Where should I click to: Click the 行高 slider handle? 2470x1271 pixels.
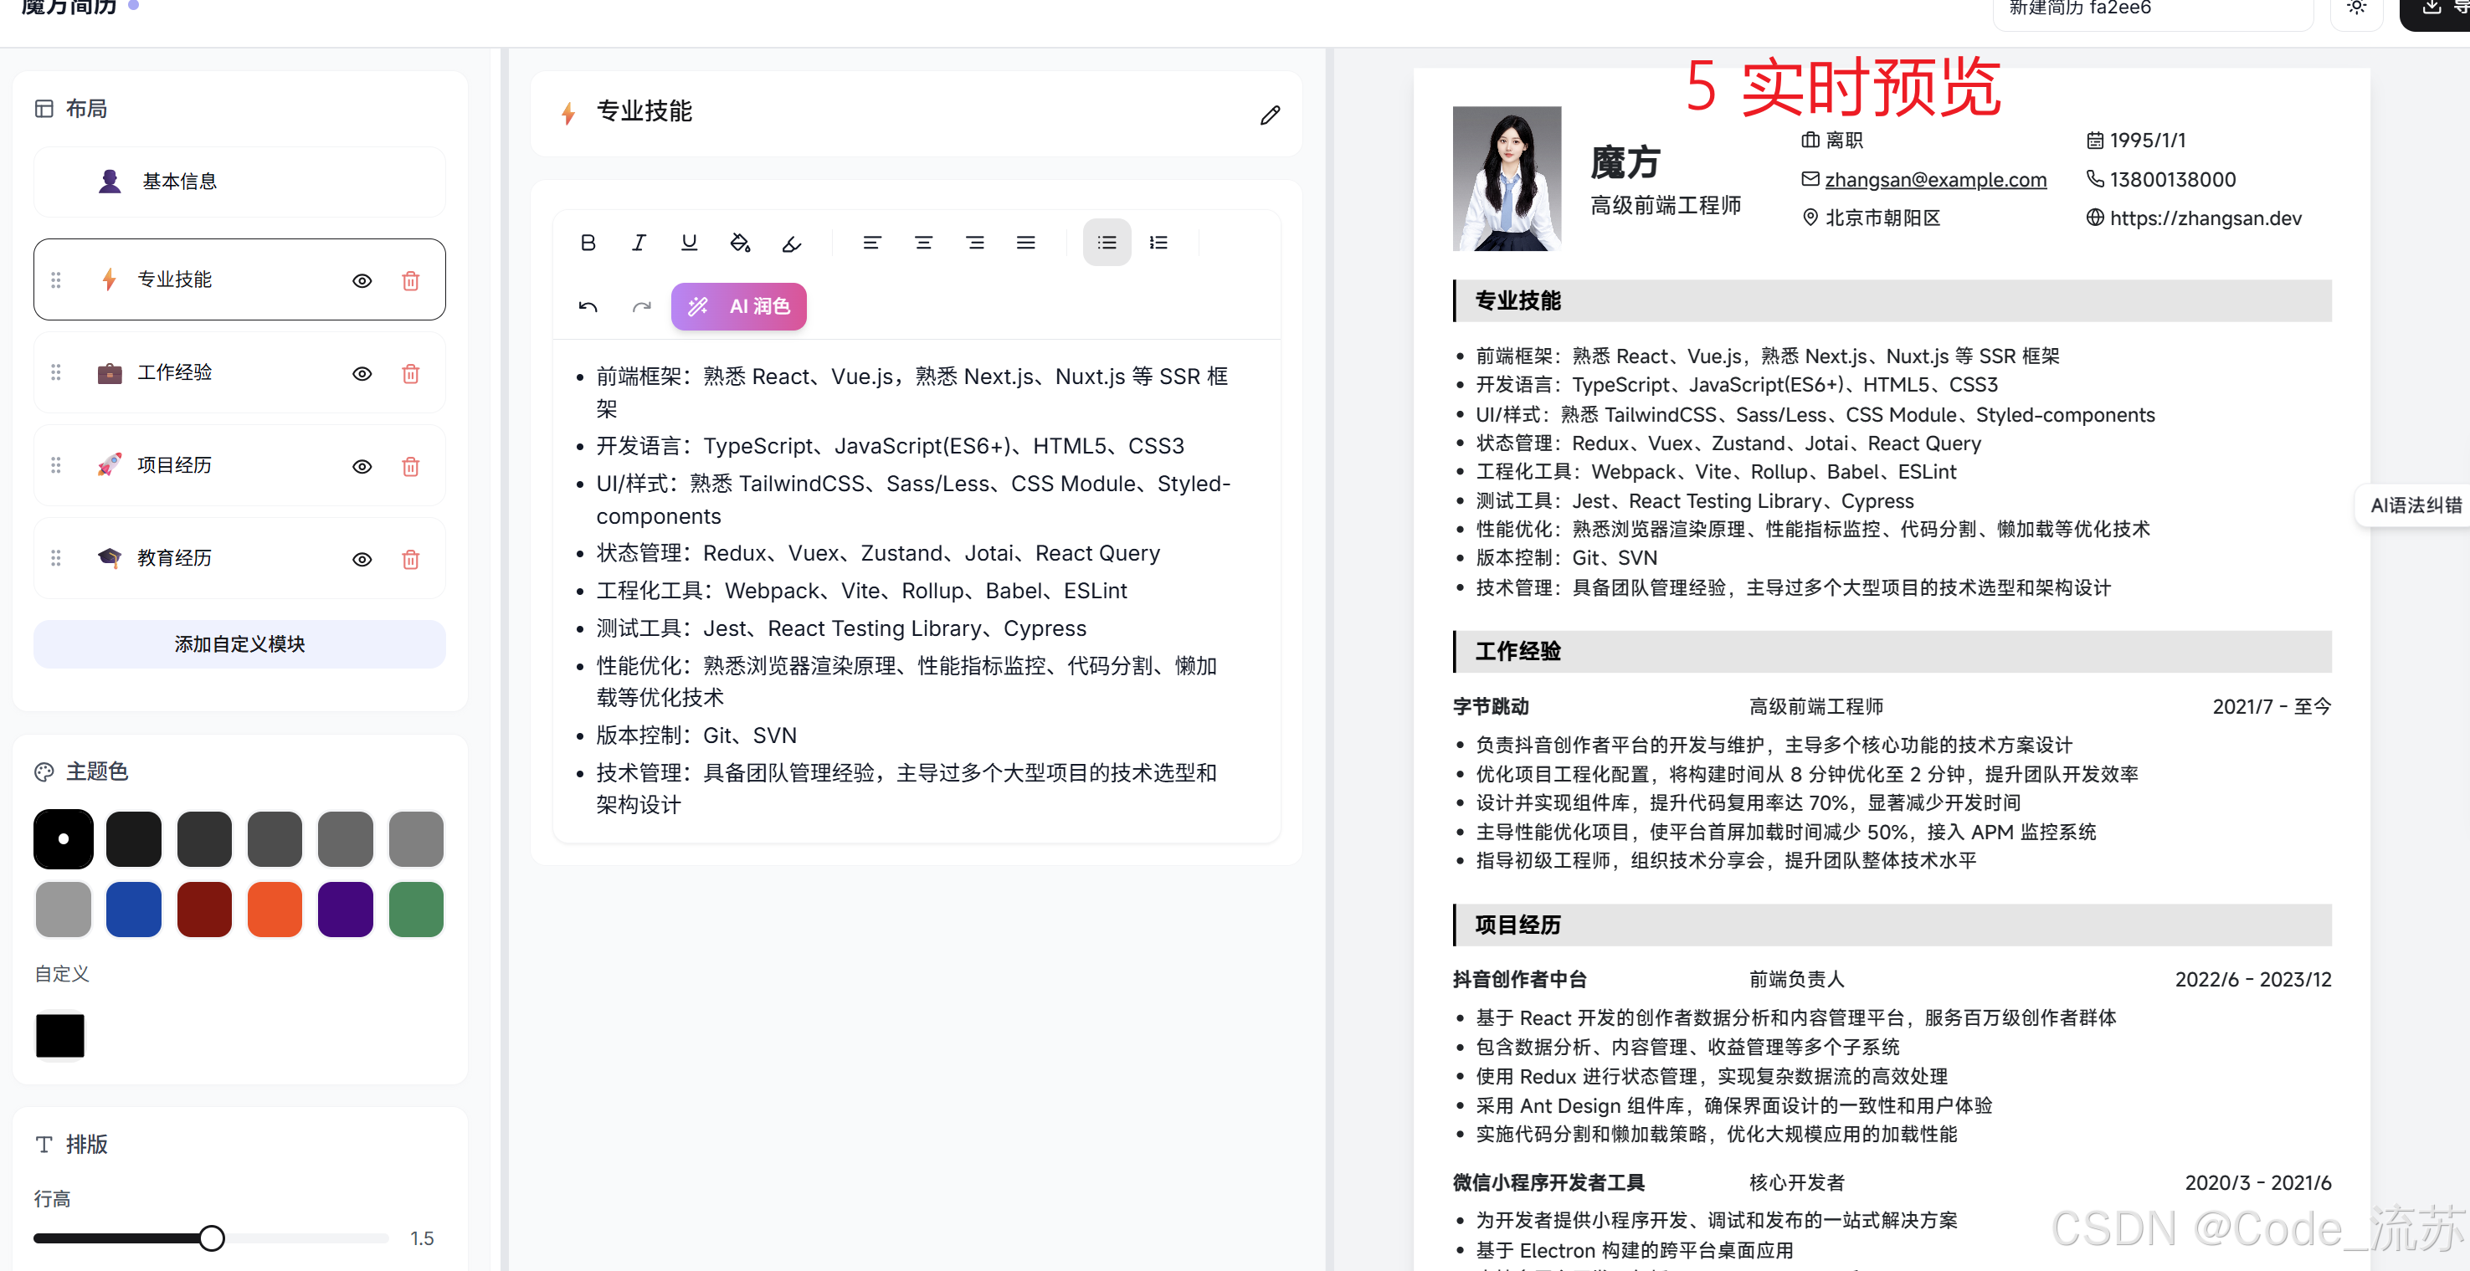[212, 1238]
